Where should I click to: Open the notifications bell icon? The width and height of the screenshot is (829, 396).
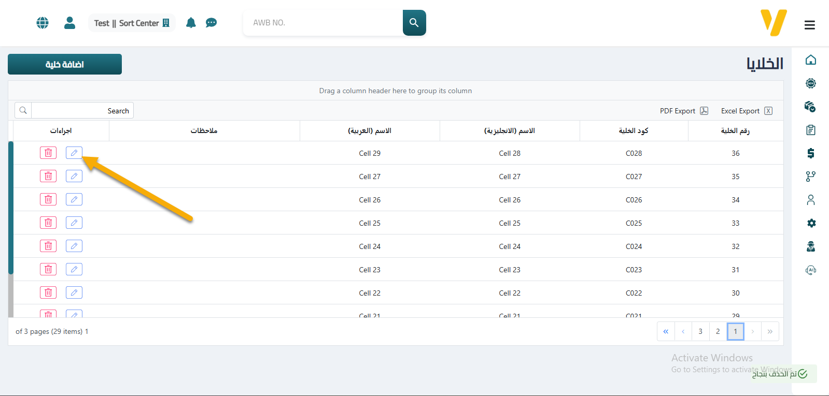pyautogui.click(x=191, y=23)
